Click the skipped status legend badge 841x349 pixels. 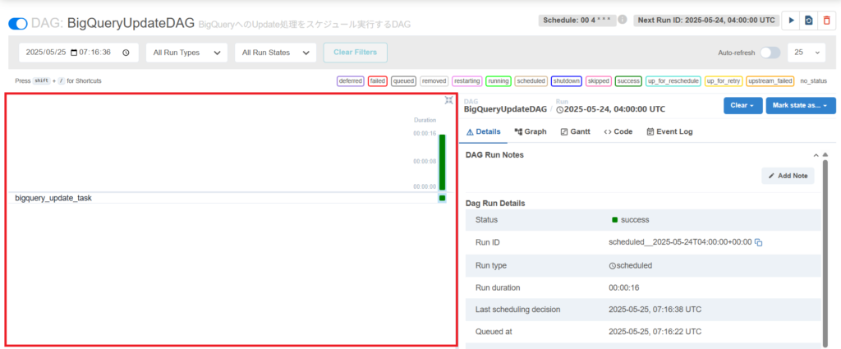(x=599, y=81)
